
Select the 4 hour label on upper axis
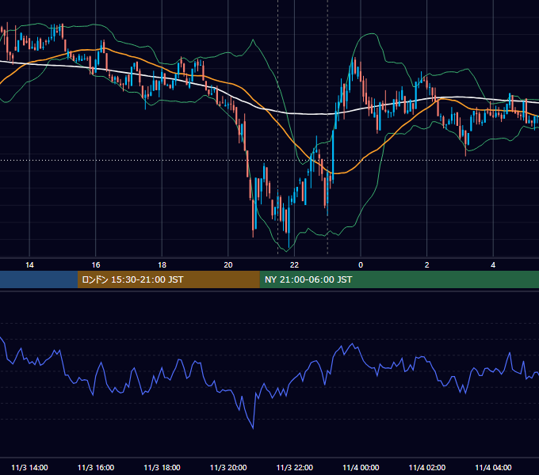pos(493,265)
